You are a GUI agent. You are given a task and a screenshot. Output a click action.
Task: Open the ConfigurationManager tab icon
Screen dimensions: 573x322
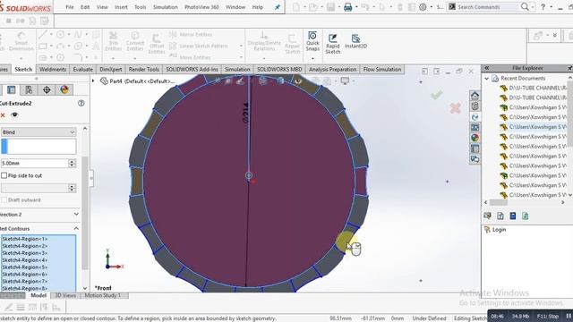pos(29,89)
